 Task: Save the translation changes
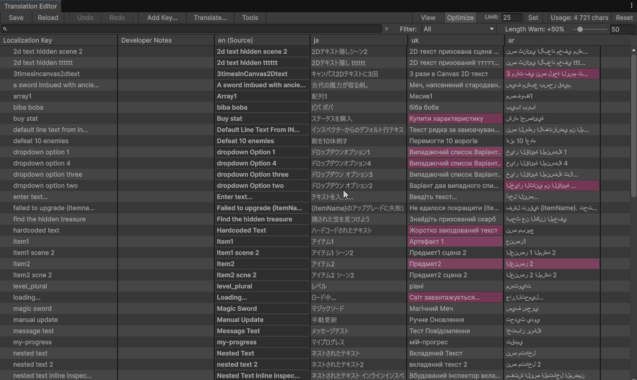tap(16, 17)
